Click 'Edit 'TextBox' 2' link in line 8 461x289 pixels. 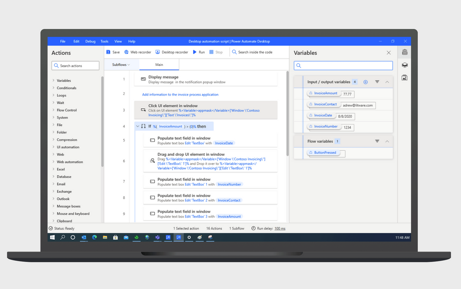click(x=196, y=200)
